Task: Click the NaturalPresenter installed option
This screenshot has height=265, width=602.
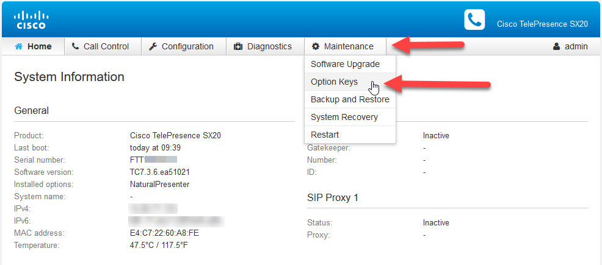Action: [160, 184]
